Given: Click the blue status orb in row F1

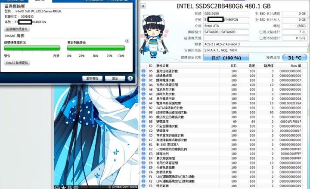Looking at the screenshot, I should (x=143, y=177).
